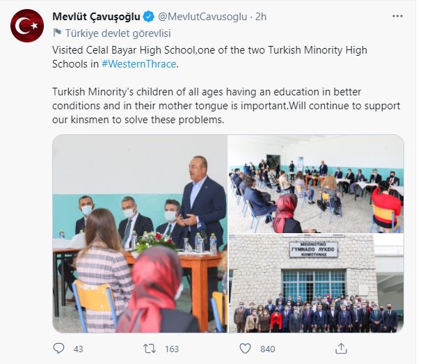Open the share upload icon
This screenshot has width=423, height=364.
tap(341, 349)
